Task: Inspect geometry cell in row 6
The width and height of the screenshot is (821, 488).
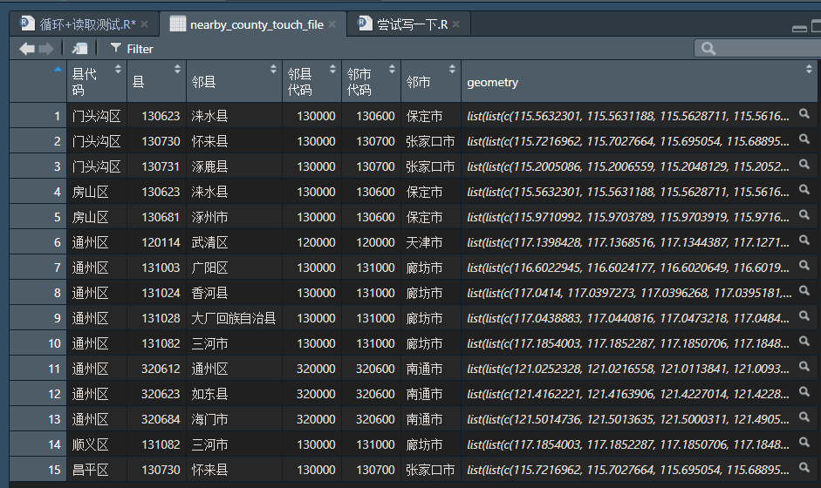Action: click(804, 240)
